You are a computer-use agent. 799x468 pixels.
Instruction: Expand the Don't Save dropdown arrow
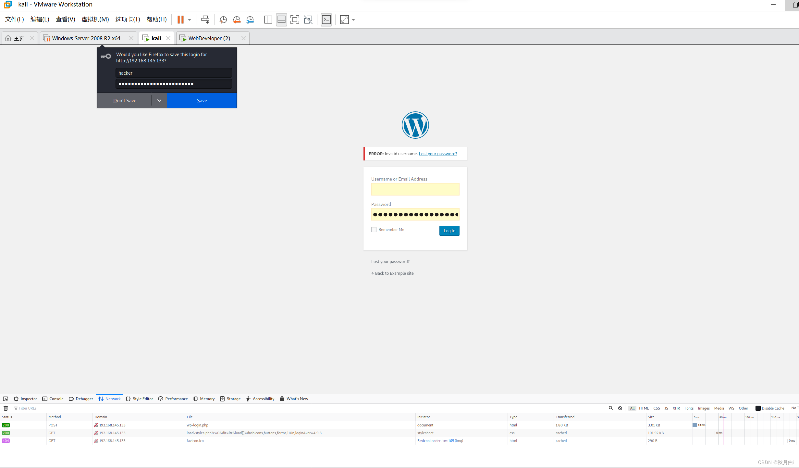(x=159, y=100)
